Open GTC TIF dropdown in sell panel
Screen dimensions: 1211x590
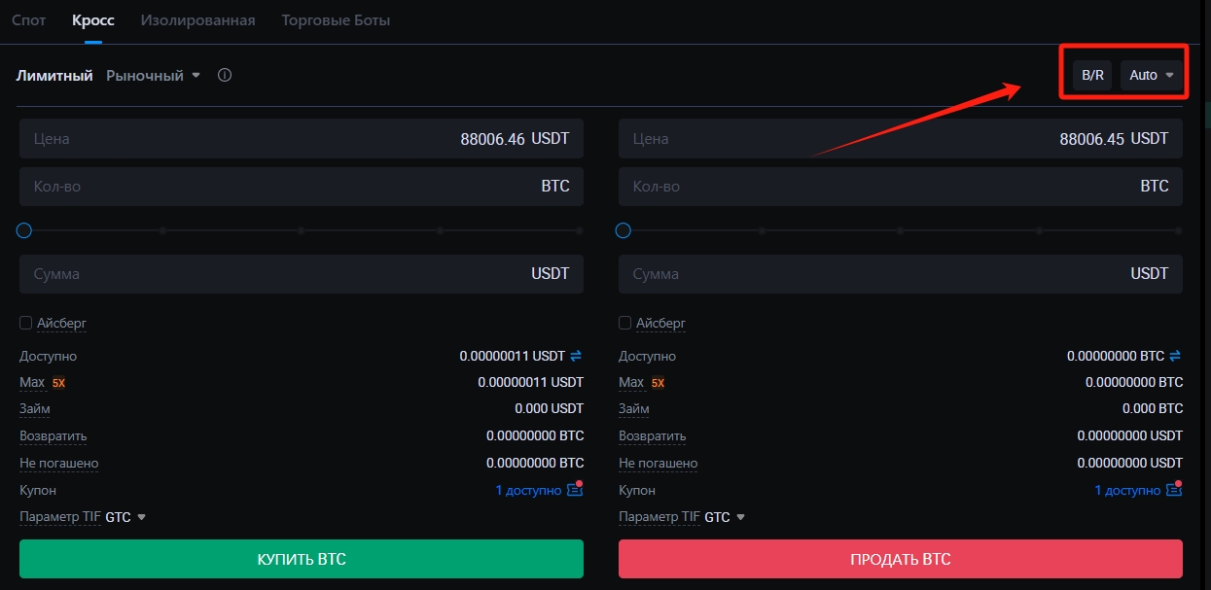coord(725,517)
